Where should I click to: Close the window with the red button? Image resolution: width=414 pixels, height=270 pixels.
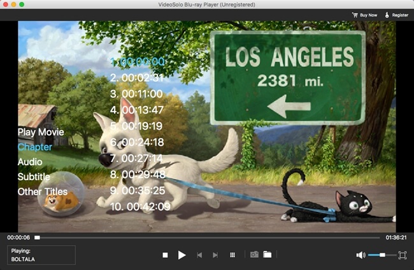[x=5, y=4]
